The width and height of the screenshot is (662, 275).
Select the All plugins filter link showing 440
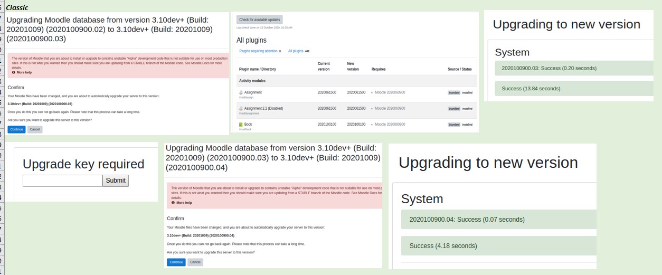click(x=296, y=51)
